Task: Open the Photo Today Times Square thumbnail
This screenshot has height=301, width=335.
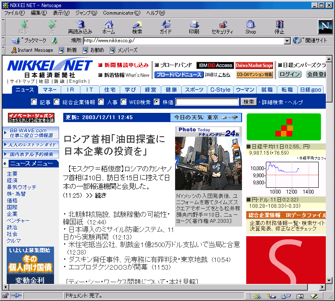Action: point(208,163)
